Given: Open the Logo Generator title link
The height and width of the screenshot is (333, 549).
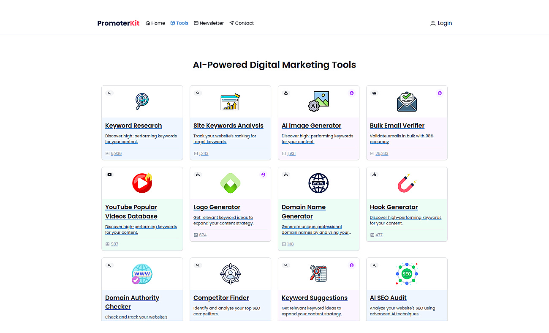Looking at the screenshot, I should click(217, 207).
